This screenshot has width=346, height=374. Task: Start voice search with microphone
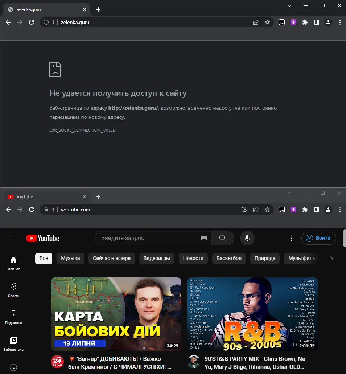click(x=247, y=238)
